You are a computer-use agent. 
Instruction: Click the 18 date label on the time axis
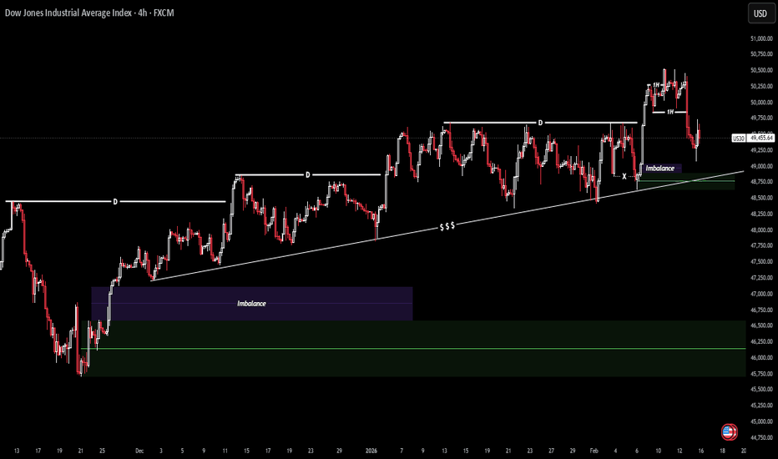pyautogui.click(x=722, y=451)
